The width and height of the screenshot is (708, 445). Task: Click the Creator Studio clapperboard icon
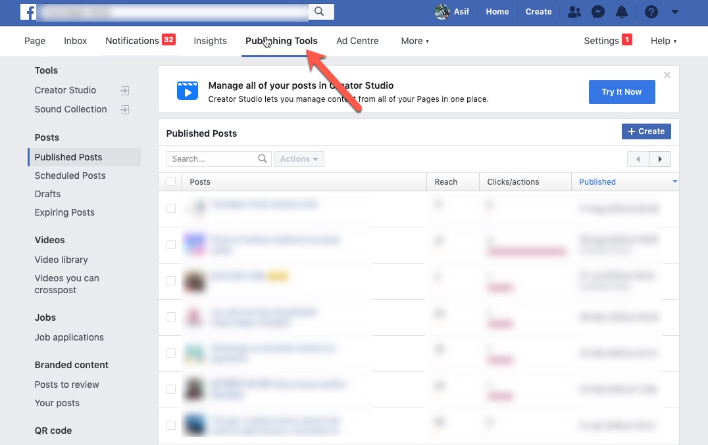point(188,91)
